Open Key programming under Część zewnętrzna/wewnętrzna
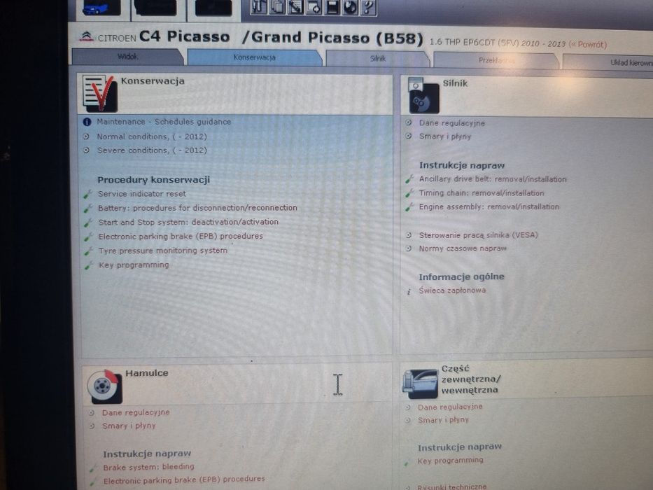This screenshot has height=490, width=653. 450,461
